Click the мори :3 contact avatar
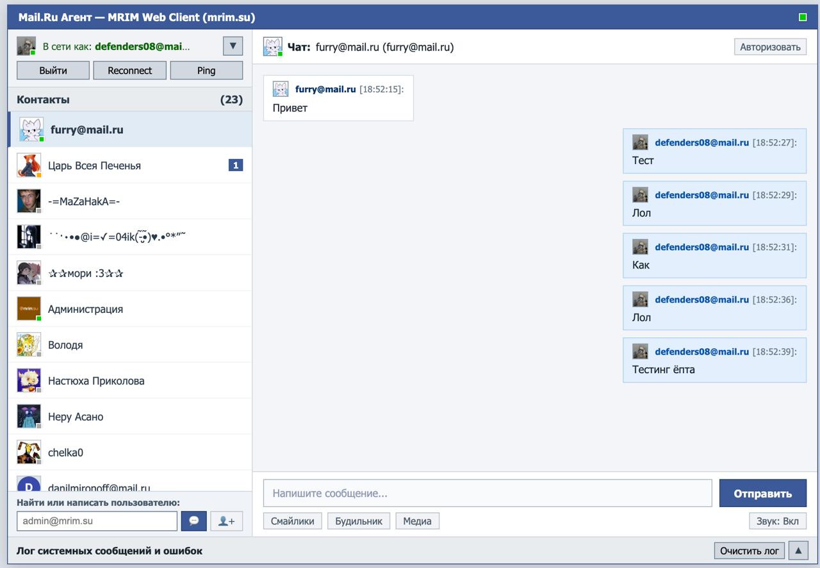Viewport: 820px width, 568px height. [x=29, y=273]
